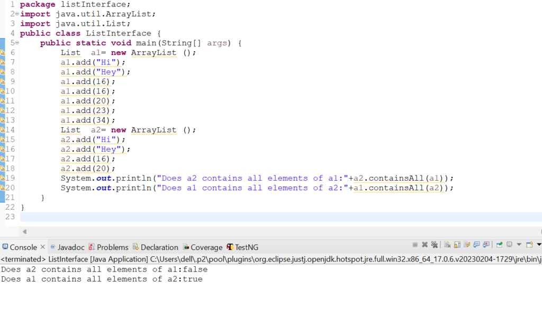The width and height of the screenshot is (542, 318).
Task: Click 'main' in the method signature on line 5
Action: pos(146,43)
